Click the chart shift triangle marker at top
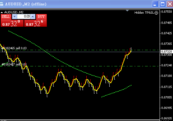 pos(127,10)
